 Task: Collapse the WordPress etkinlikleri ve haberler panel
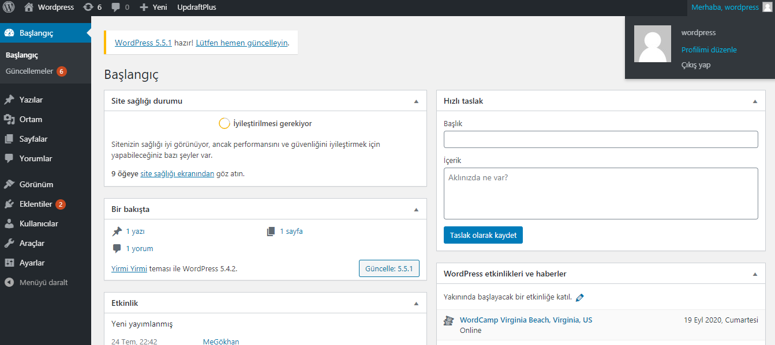click(755, 274)
